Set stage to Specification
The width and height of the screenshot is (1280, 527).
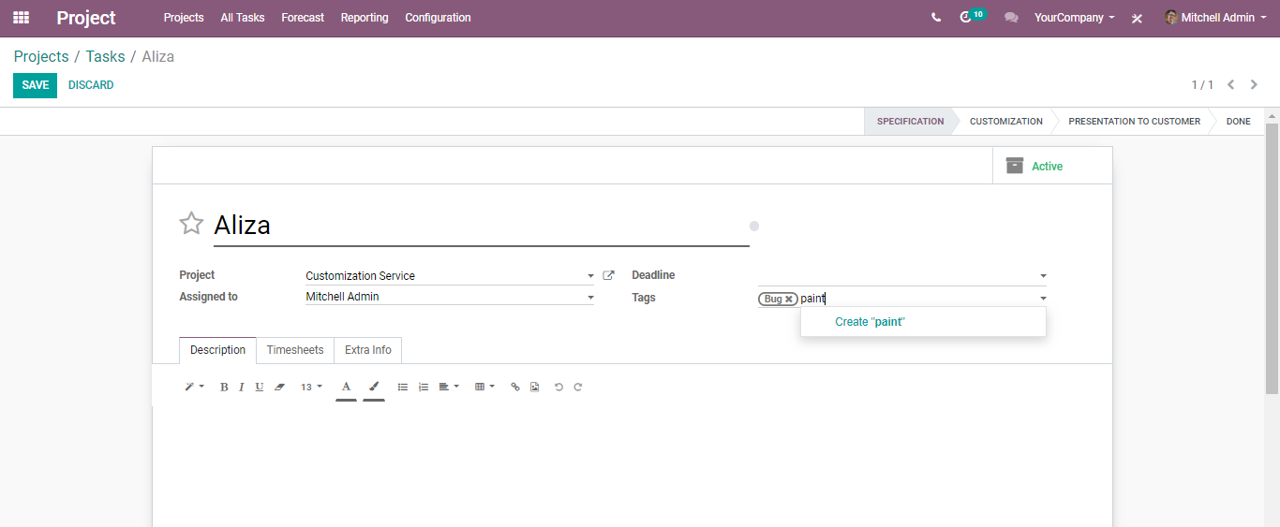click(x=910, y=122)
